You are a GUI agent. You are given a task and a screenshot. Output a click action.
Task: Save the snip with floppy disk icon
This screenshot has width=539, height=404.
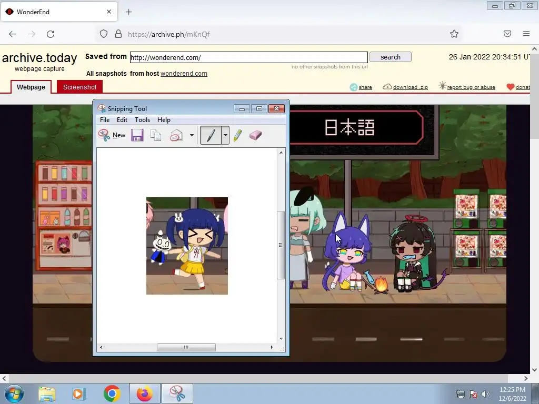(x=137, y=135)
